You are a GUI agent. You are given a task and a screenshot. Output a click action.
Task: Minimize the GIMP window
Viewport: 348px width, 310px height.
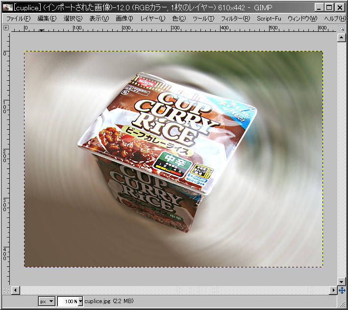pyautogui.click(x=319, y=7)
